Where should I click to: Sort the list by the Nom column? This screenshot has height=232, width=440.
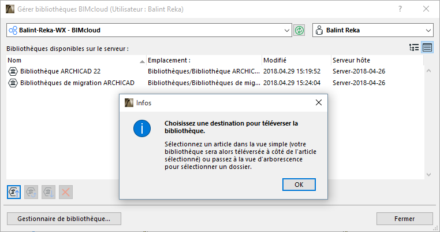75,60
